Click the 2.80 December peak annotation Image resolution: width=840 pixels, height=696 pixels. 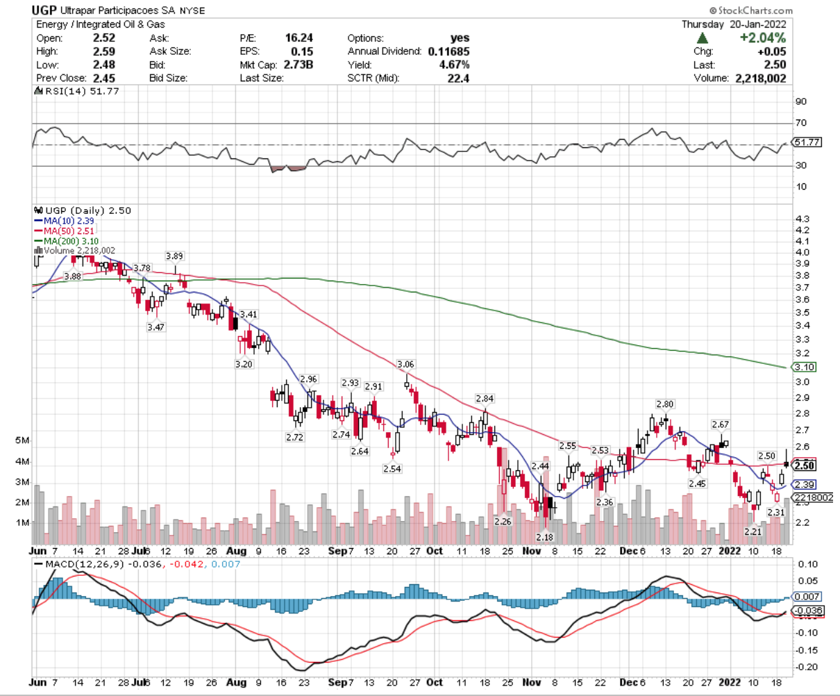(665, 404)
